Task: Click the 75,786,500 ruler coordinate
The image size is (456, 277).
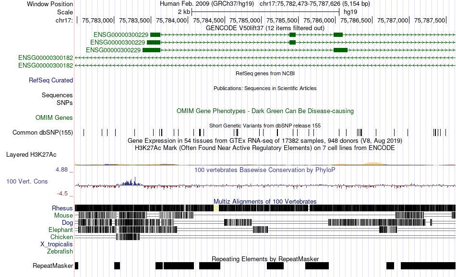Action: 355,20
